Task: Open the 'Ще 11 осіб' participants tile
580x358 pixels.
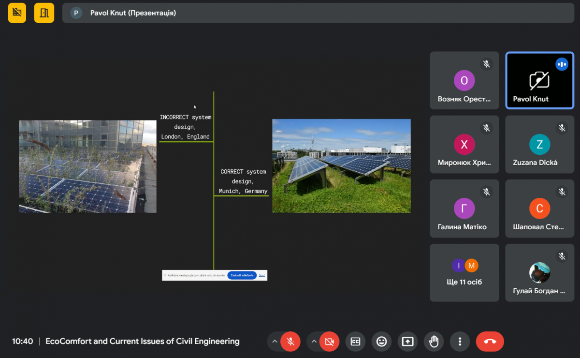Action: click(464, 272)
